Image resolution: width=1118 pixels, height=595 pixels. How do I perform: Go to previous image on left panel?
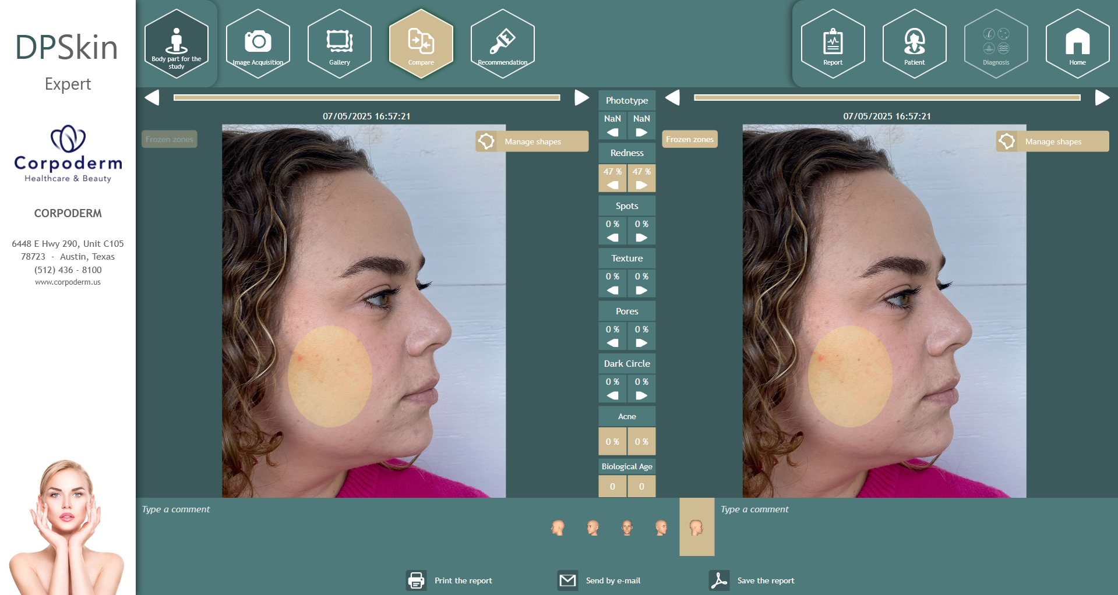pos(151,97)
